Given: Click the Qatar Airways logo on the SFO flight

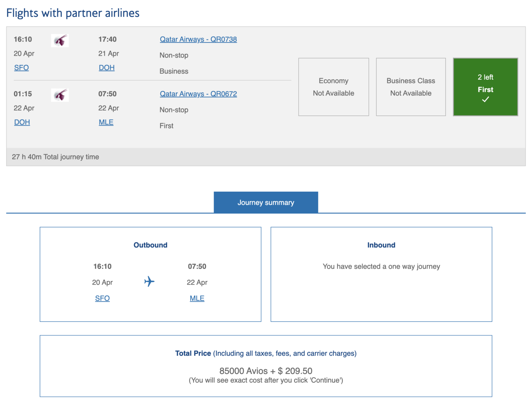Looking at the screenshot, I should click(60, 40).
